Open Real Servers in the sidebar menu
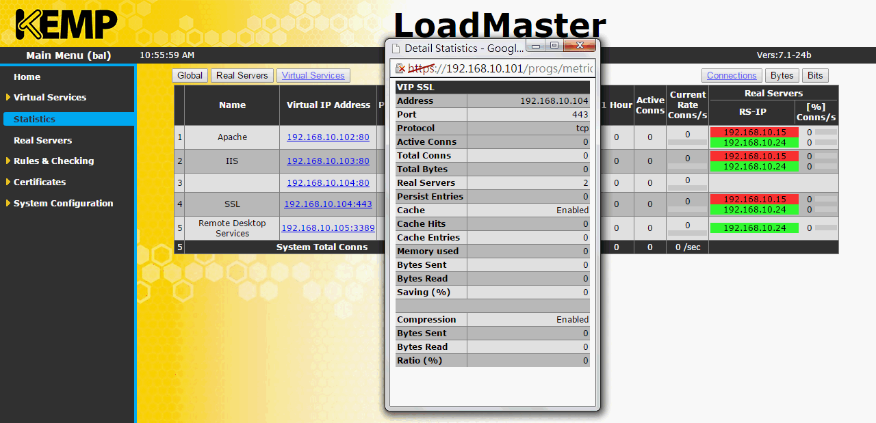Viewport: 876px width, 423px height. coord(42,141)
